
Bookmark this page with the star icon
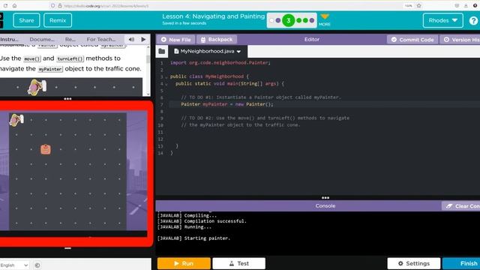418,6
